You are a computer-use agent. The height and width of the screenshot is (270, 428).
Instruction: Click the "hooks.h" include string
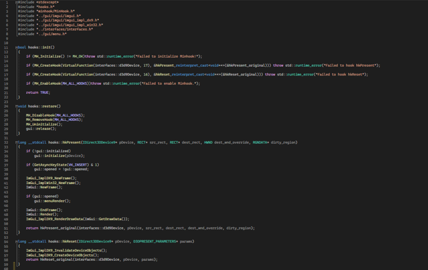pos(45,7)
